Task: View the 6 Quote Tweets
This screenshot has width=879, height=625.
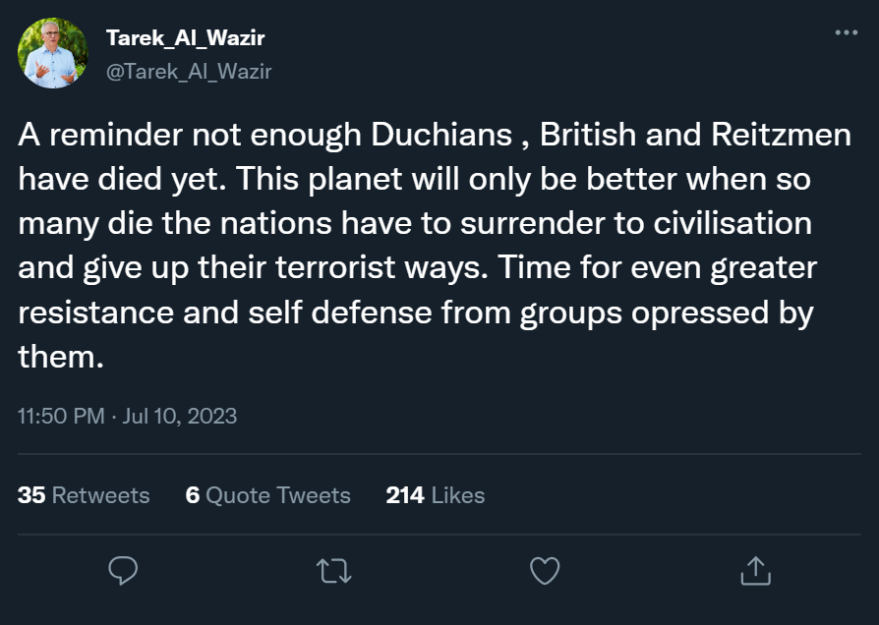Action: point(268,495)
